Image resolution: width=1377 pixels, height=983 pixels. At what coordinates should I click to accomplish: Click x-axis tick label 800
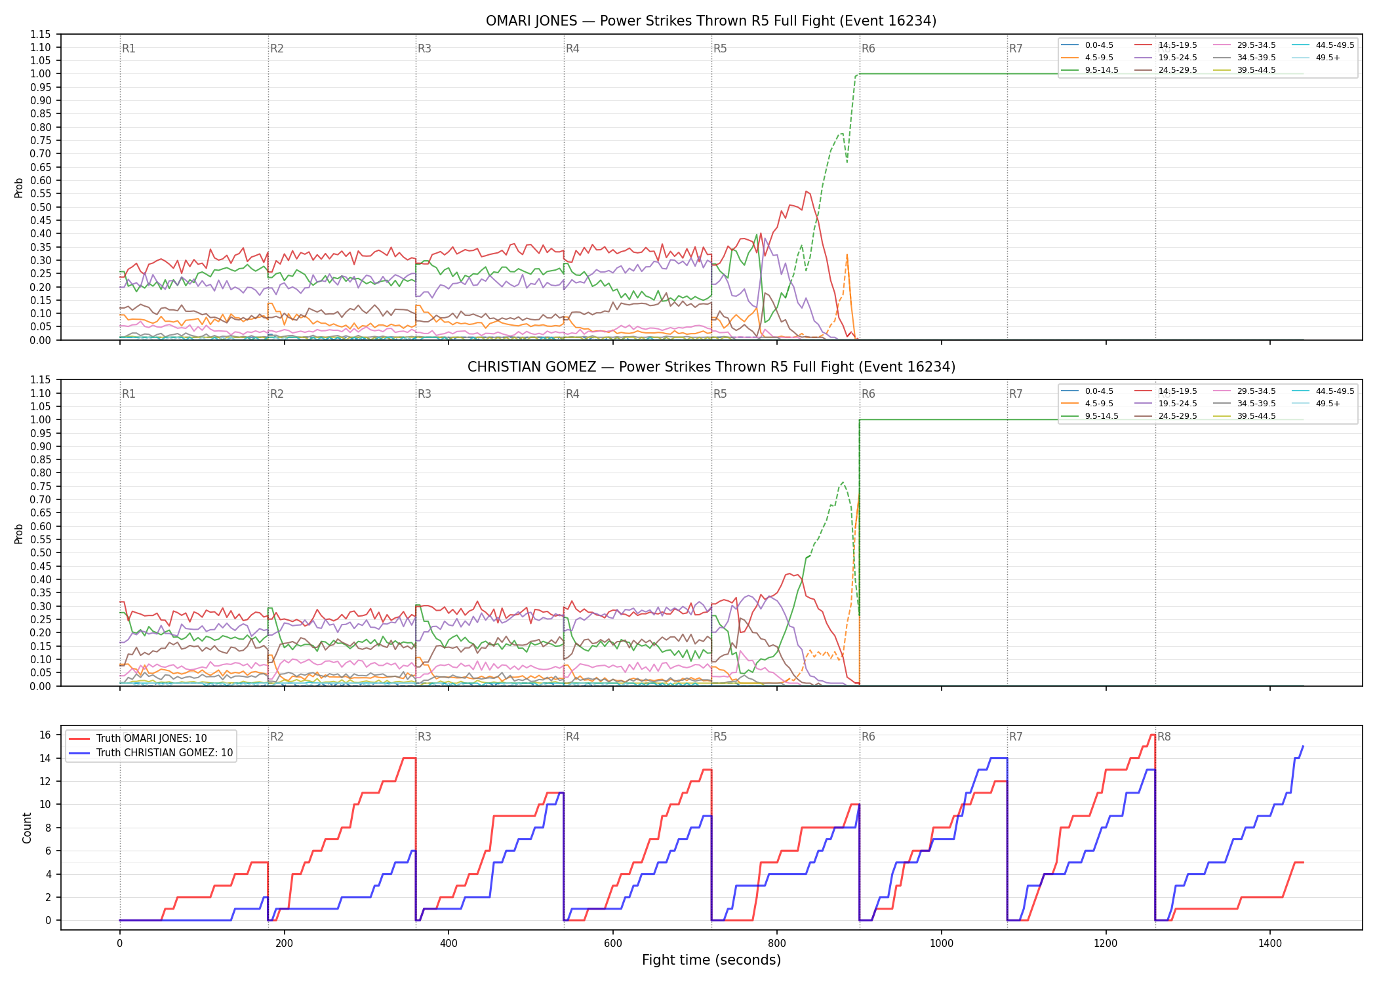click(777, 944)
